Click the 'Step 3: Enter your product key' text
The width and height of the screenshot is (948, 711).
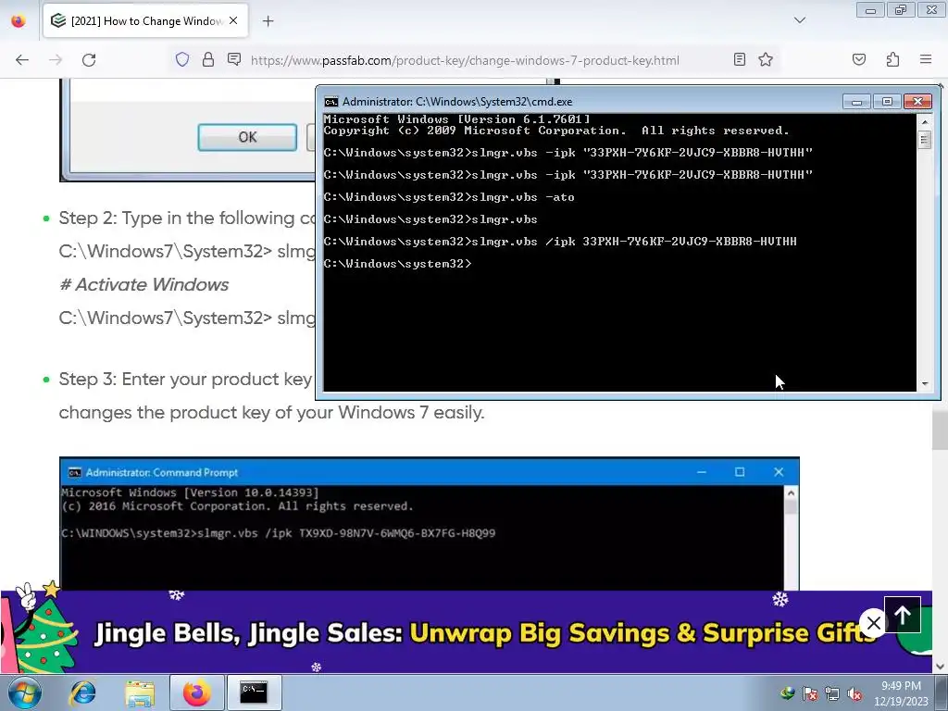click(185, 379)
